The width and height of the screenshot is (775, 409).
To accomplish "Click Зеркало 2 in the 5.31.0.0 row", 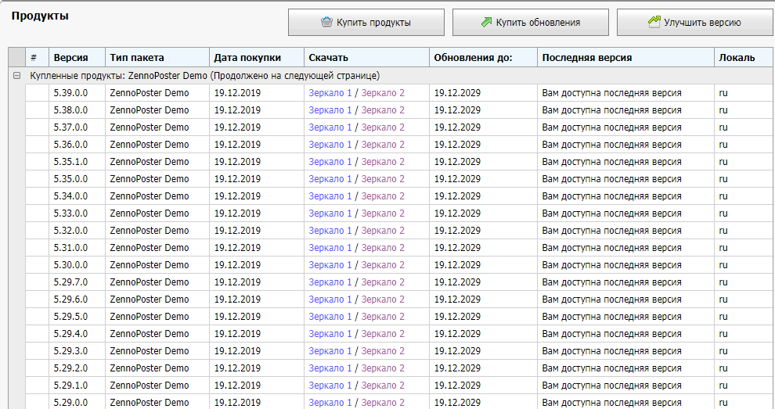I will (383, 247).
